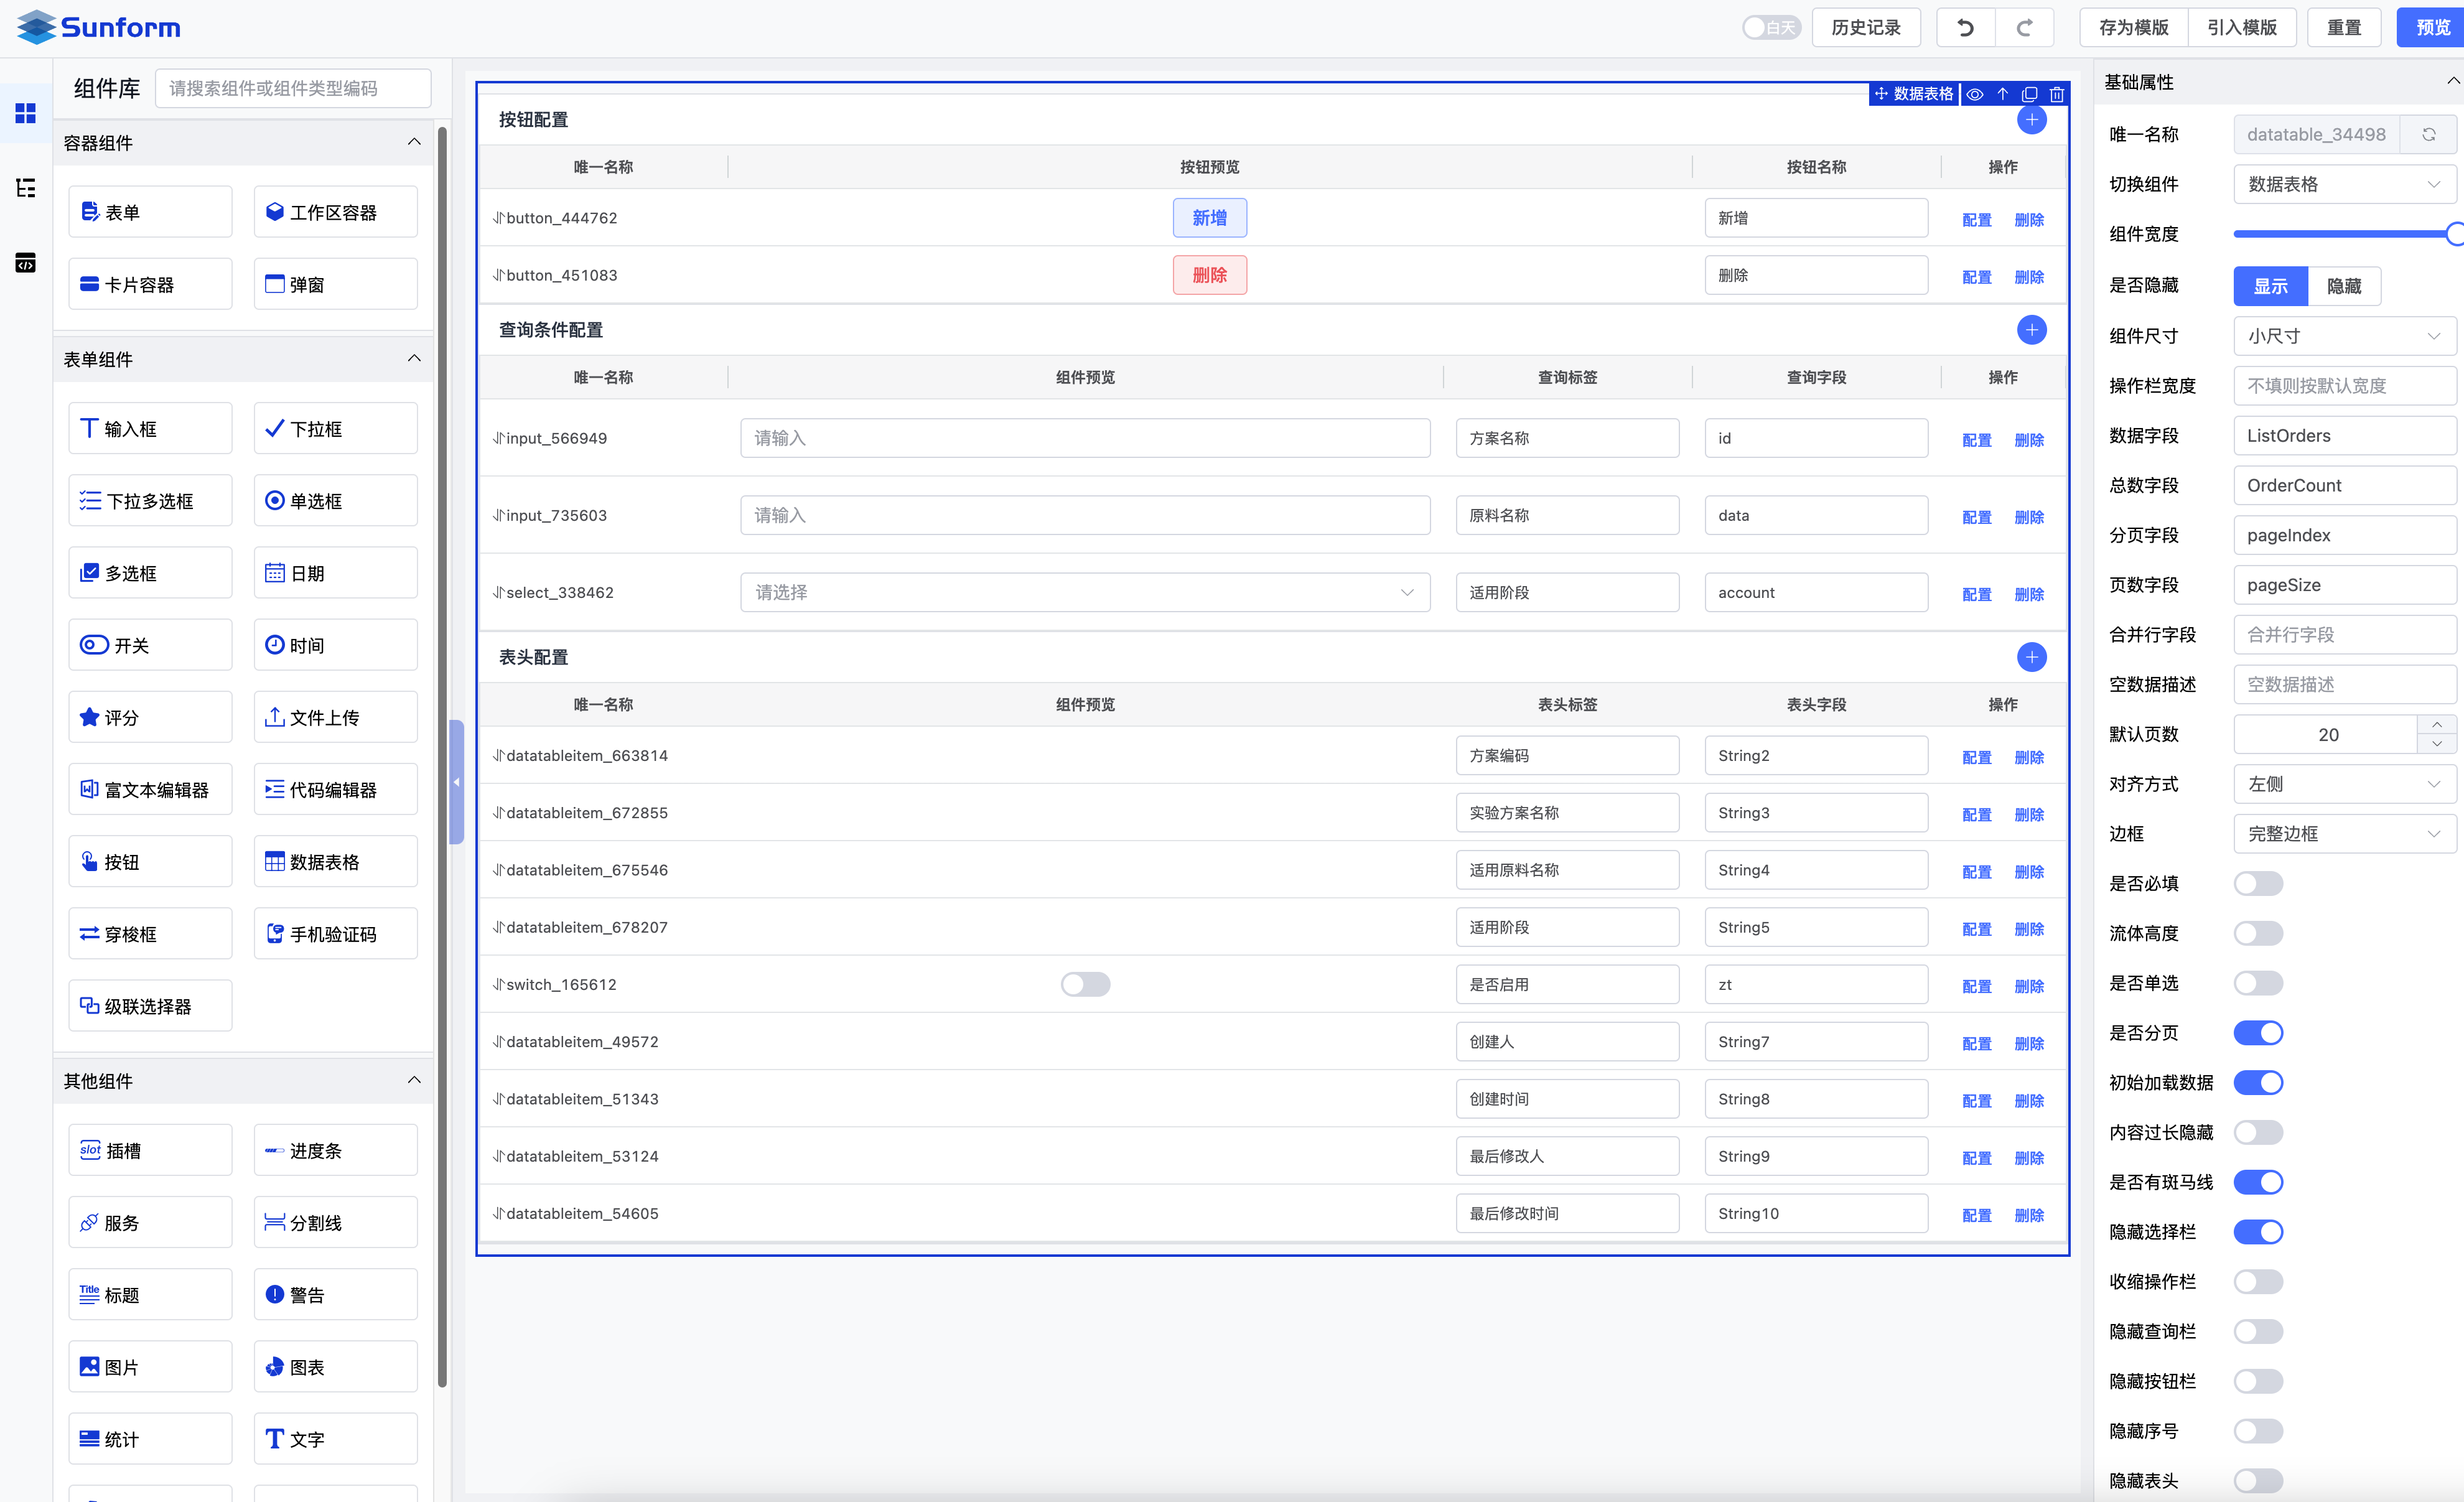The width and height of the screenshot is (2464, 1502).
Task: Select the 下拉框 component
Action: tap(336, 428)
